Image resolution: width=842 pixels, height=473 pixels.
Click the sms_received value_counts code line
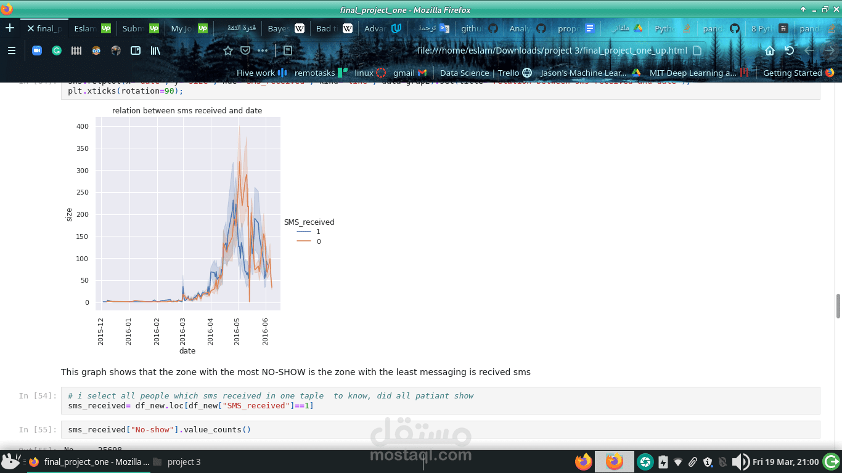pos(160,430)
